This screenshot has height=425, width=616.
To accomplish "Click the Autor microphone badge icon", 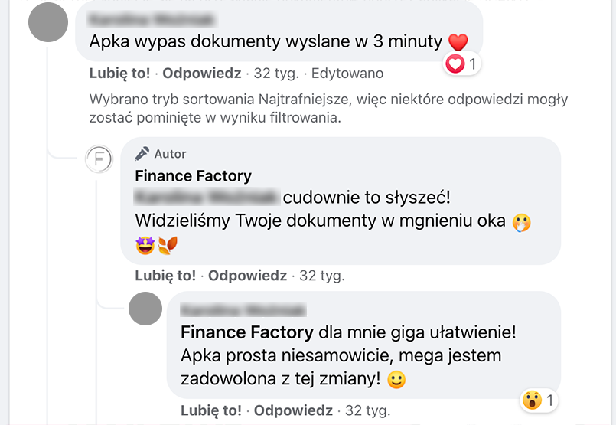I will (x=142, y=154).
